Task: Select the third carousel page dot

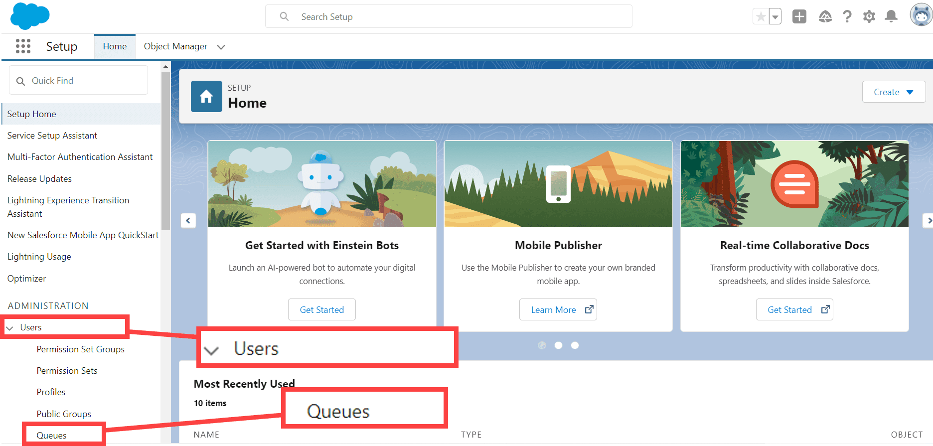Action: [575, 345]
